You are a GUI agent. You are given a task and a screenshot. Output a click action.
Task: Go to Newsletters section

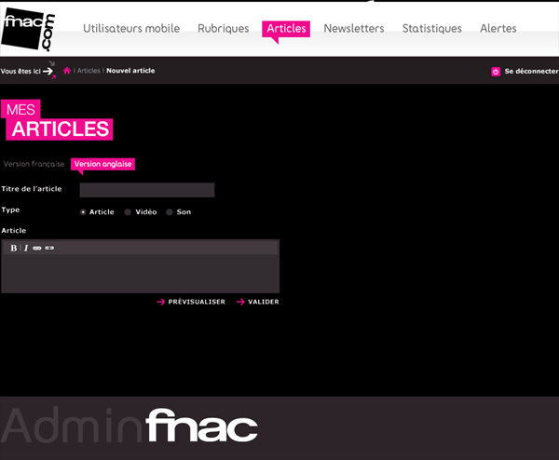tap(354, 29)
